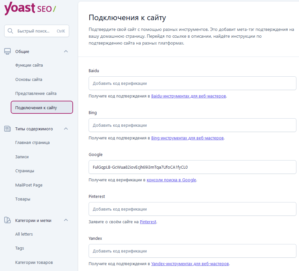The width and height of the screenshot is (299, 271).
Task: Focus the Baidu verification code field
Action: click(x=193, y=83)
